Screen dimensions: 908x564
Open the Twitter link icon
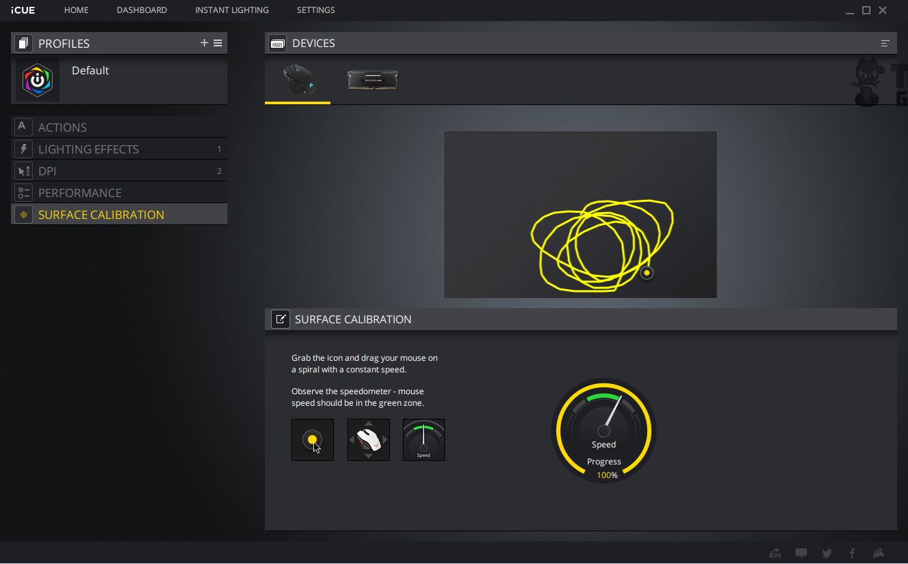coord(827,553)
